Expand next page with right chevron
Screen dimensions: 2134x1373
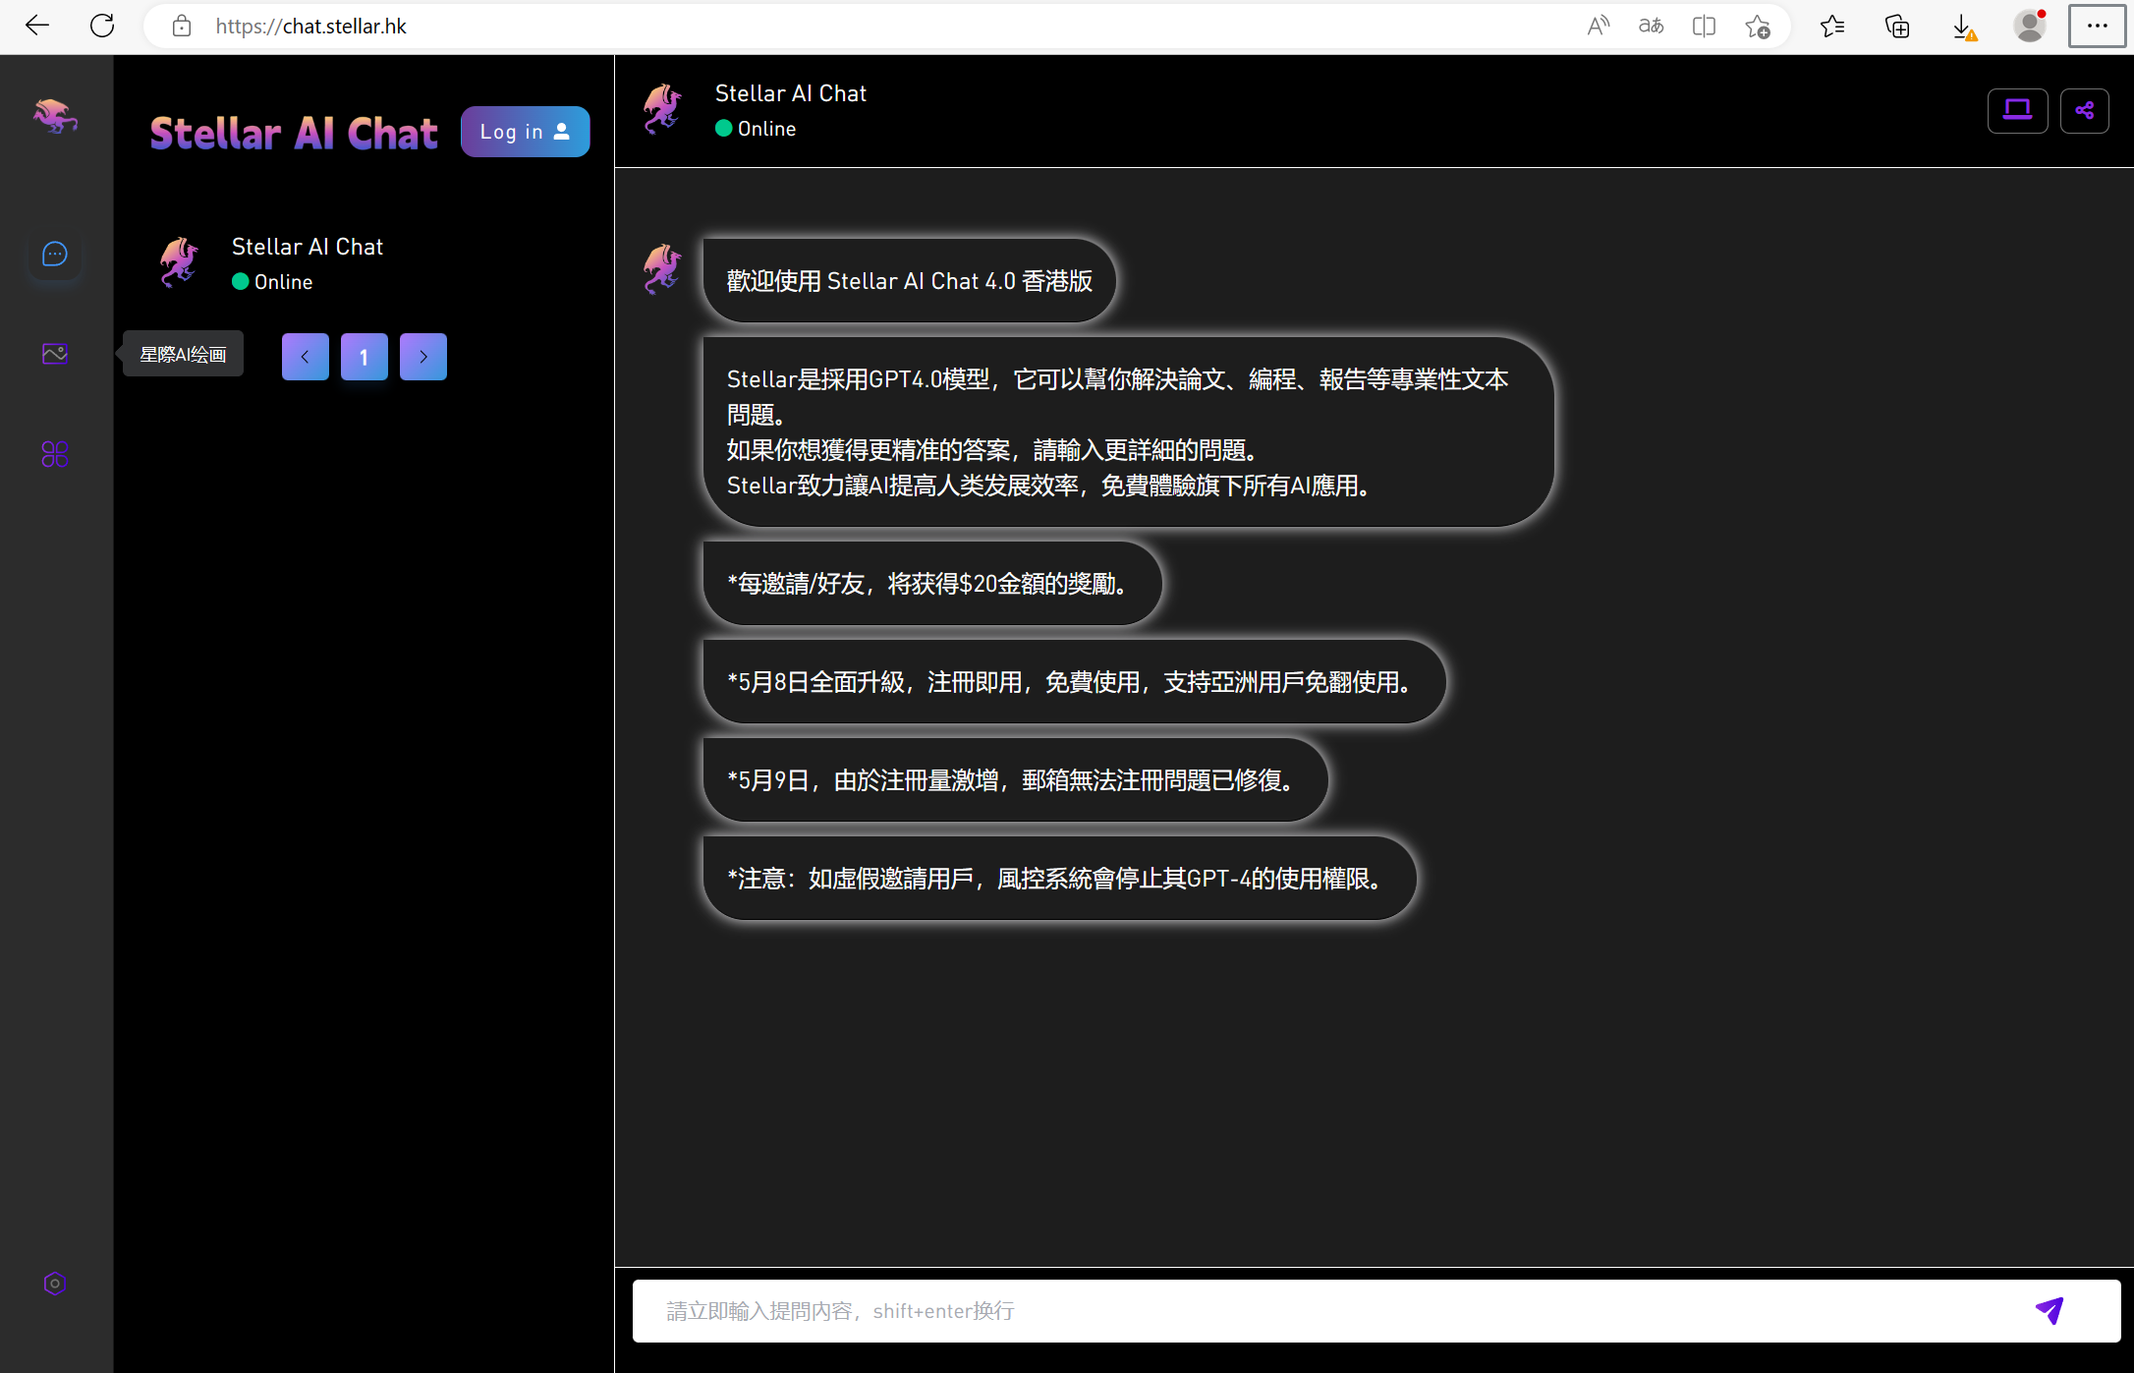coord(422,356)
